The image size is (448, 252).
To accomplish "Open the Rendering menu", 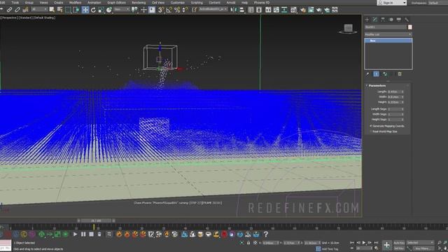I will tap(139, 3).
